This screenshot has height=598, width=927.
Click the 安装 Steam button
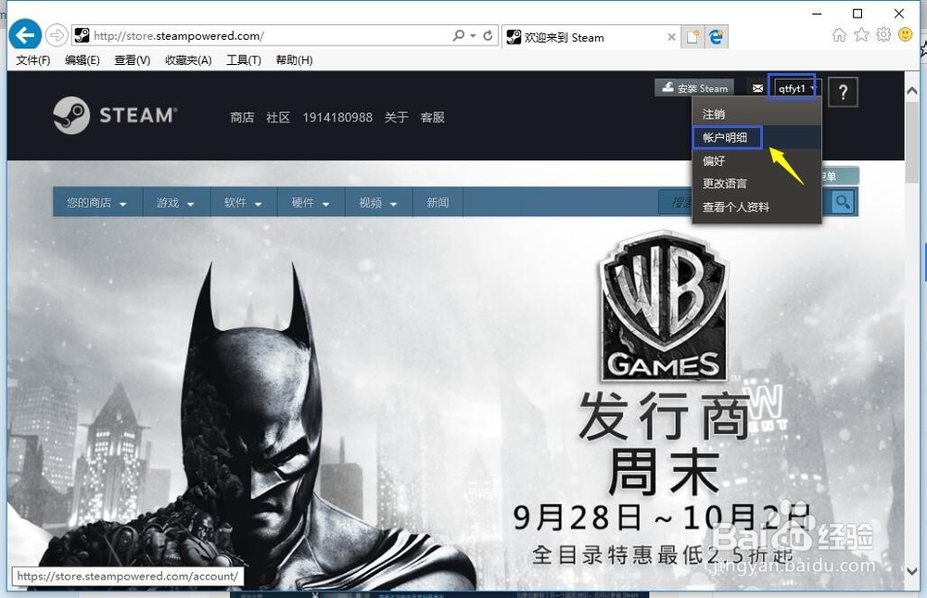(694, 88)
